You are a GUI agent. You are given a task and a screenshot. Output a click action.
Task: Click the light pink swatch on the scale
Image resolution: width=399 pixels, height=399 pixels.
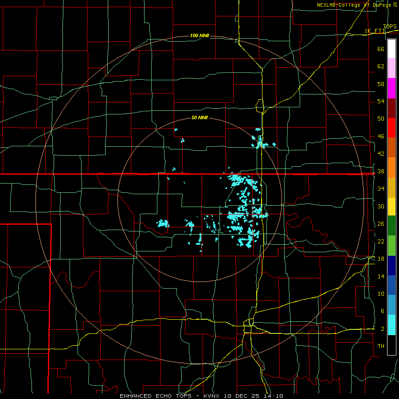coord(391,68)
